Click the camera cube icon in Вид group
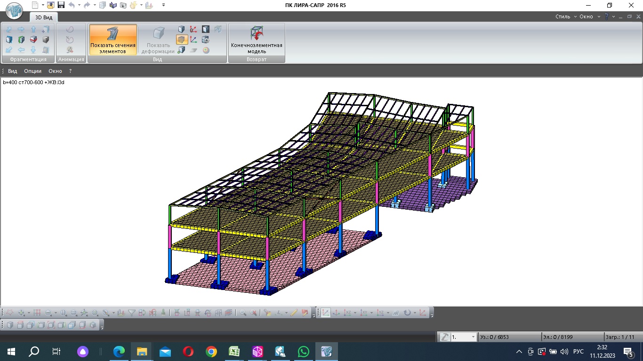The width and height of the screenshot is (643, 361). 206,40
